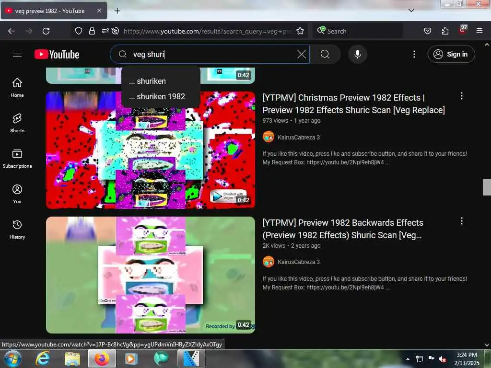Viewport: 491px width, 368px height.
Task: Open the Preview 1982 Backwards Effects video title
Action: pos(343,229)
